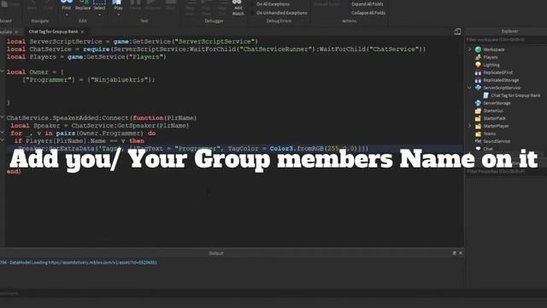
Task: Click the script icon beside Chat Tag for Gropup Rank
Action: [x=486, y=95]
